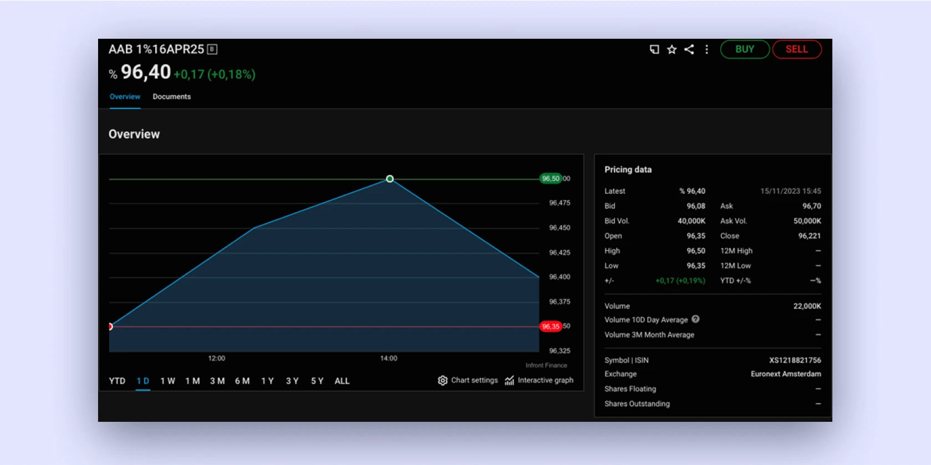
Task: Click the chart peak point marker at 14:00
Action: click(x=390, y=179)
